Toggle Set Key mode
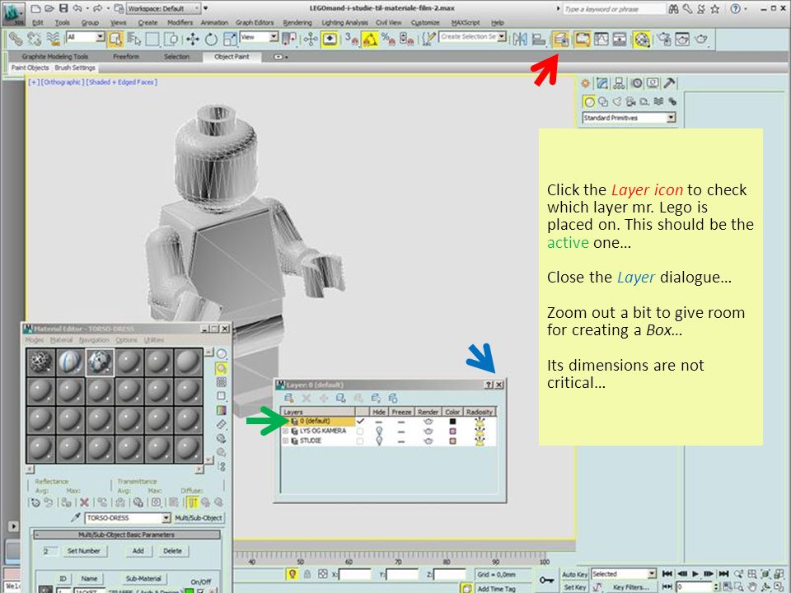 click(x=574, y=587)
